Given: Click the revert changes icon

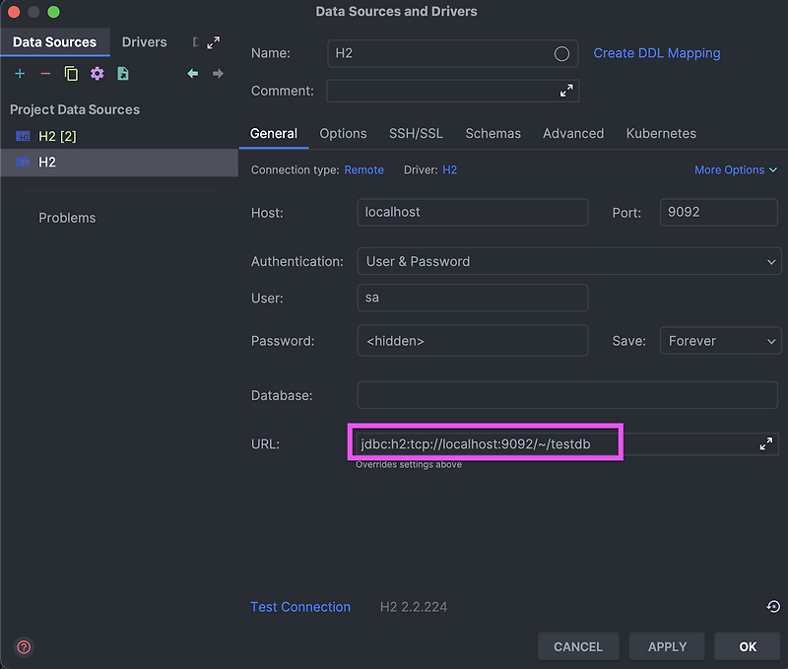Looking at the screenshot, I should point(773,607).
